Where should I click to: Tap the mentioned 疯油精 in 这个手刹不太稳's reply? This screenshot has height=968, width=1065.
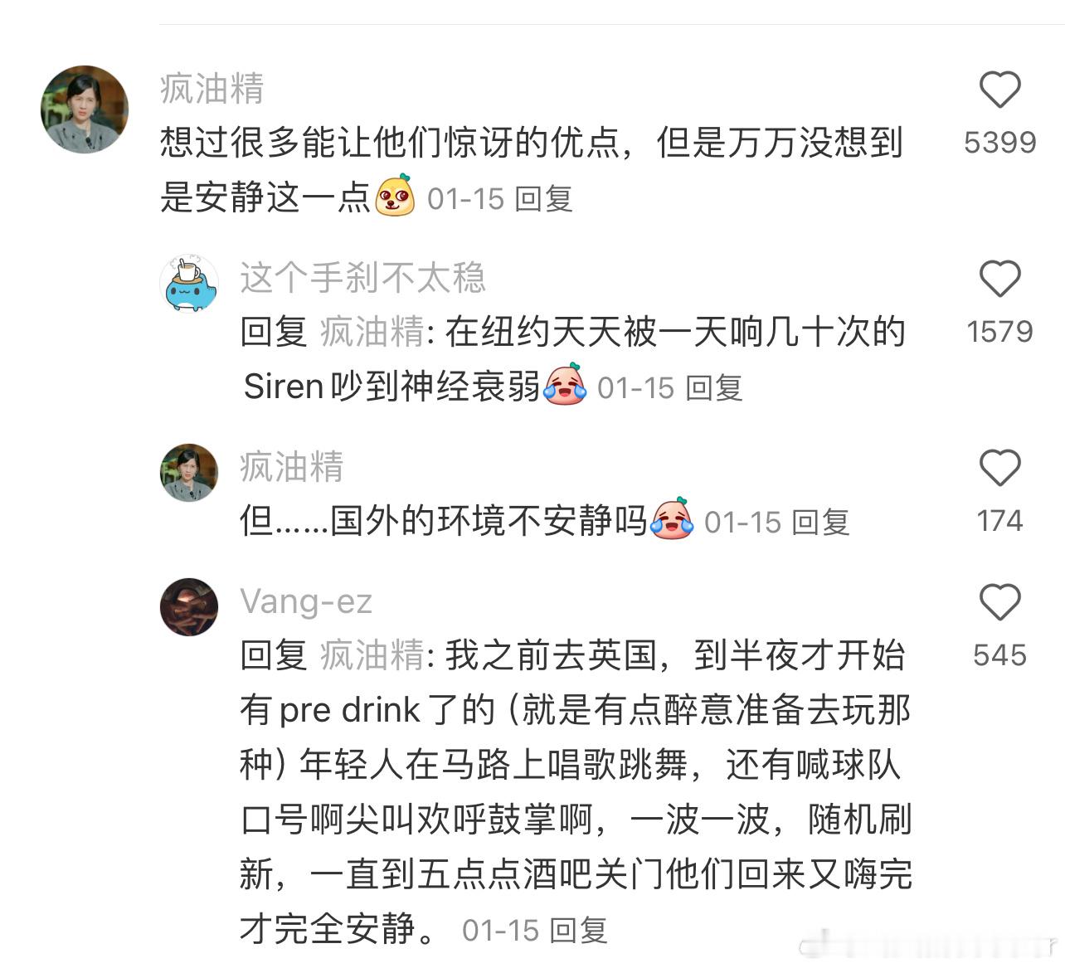coord(372,333)
